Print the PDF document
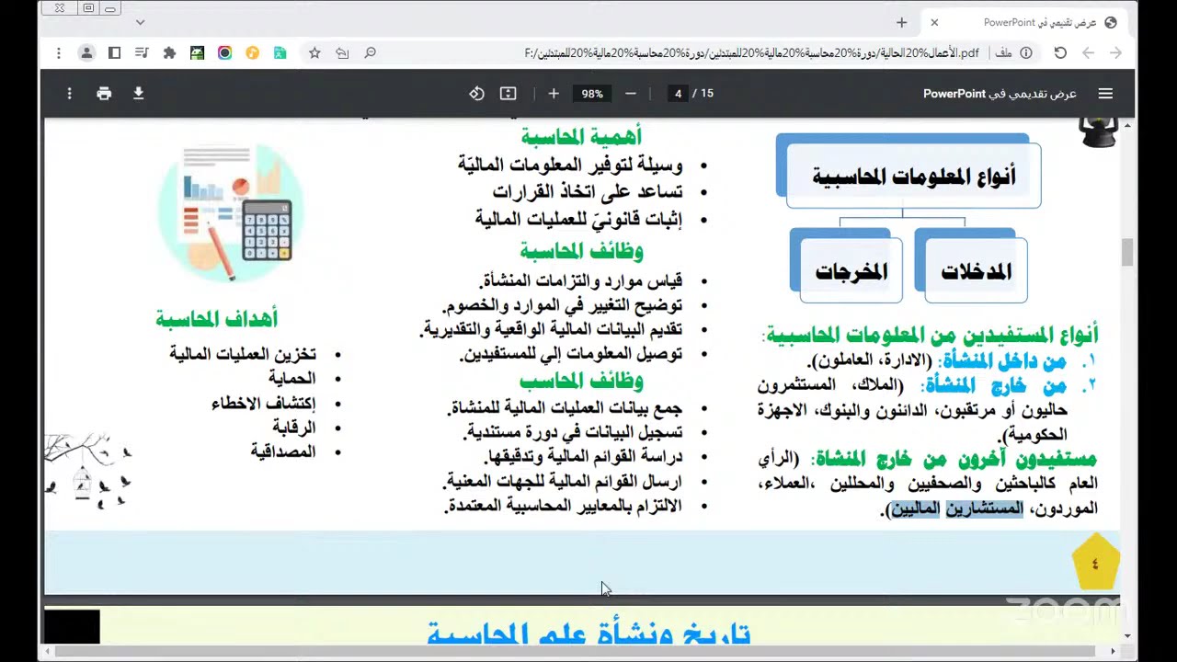This screenshot has width=1177, height=662. (x=104, y=94)
